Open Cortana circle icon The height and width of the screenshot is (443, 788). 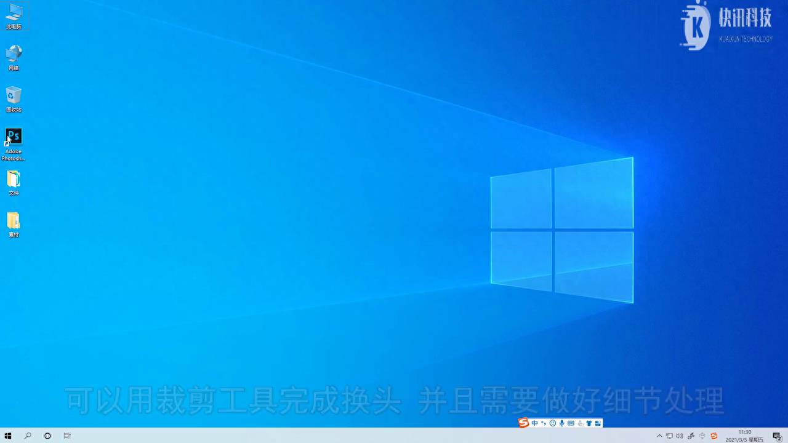(x=47, y=436)
